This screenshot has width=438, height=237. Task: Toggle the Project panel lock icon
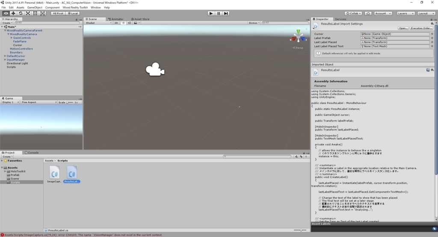pos(304,153)
